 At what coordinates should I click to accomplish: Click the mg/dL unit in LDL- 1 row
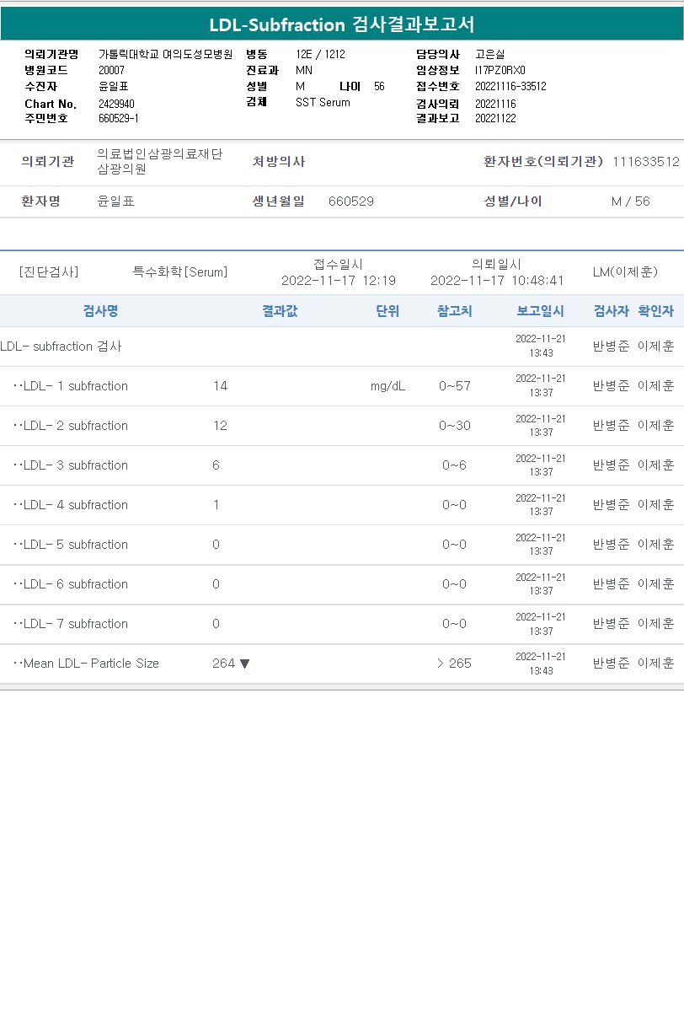click(387, 386)
